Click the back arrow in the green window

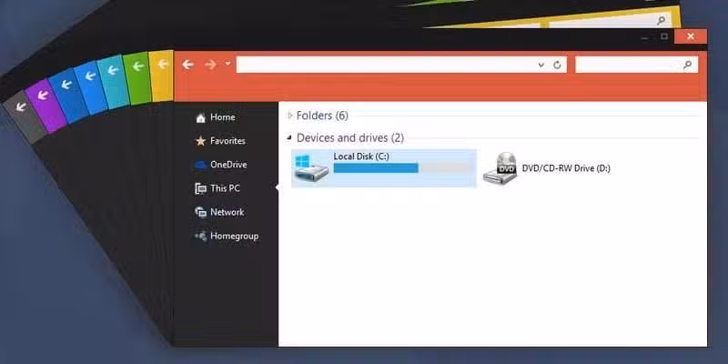(x=138, y=66)
